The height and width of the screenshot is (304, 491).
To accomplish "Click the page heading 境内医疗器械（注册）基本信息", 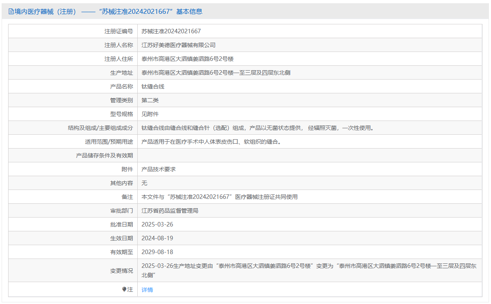I will click(108, 12).
